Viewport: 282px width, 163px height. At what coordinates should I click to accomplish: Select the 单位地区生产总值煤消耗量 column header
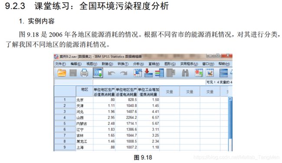(x=104, y=91)
